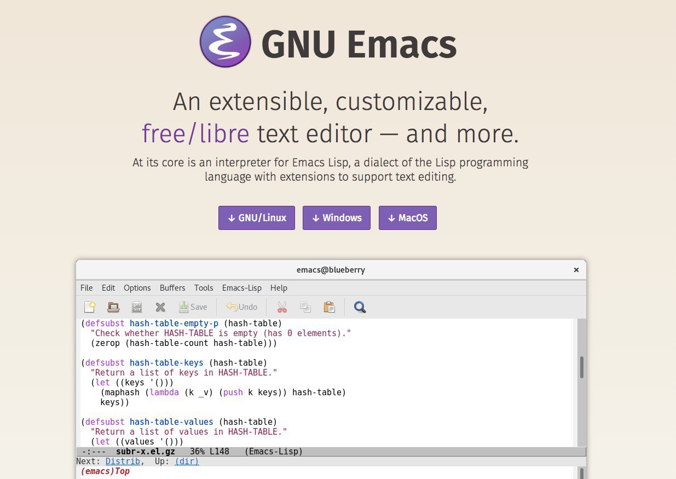The width and height of the screenshot is (676, 479).
Task: Open the Tools menu
Action: click(204, 288)
